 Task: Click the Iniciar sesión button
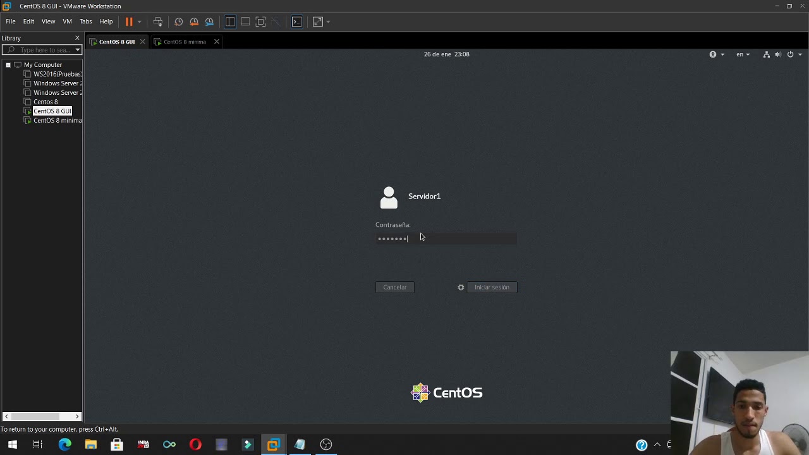point(492,287)
